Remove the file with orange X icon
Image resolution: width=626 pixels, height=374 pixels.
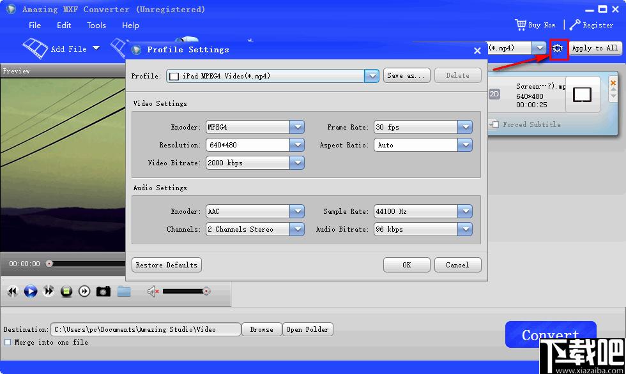(x=613, y=82)
